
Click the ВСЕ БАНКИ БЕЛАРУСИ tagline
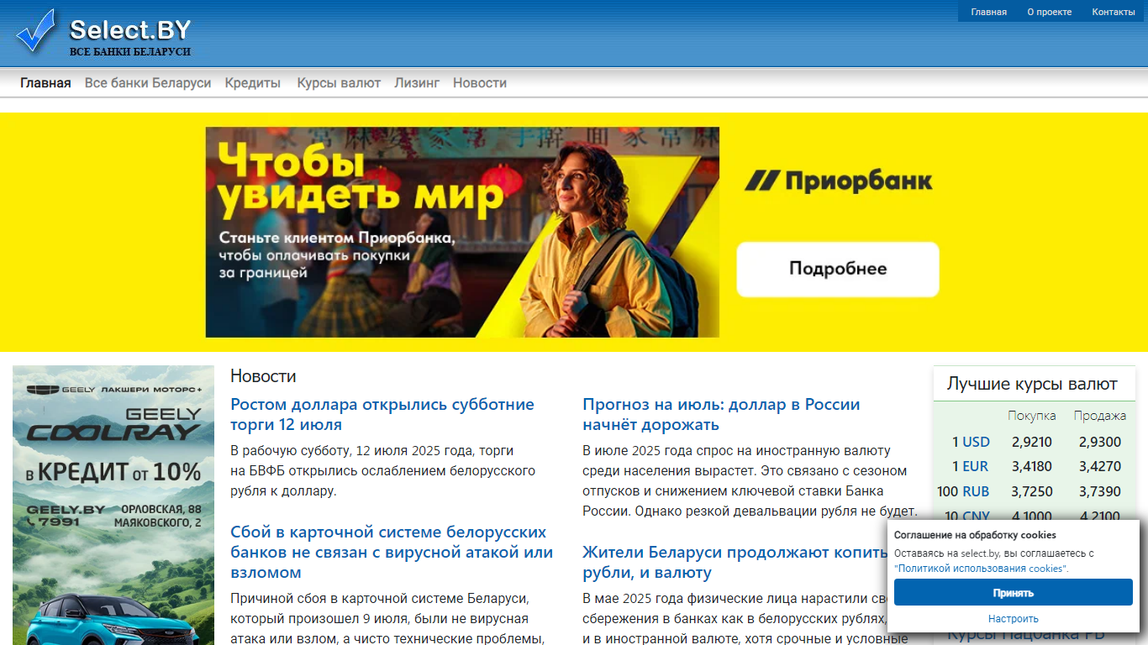pyautogui.click(x=130, y=52)
